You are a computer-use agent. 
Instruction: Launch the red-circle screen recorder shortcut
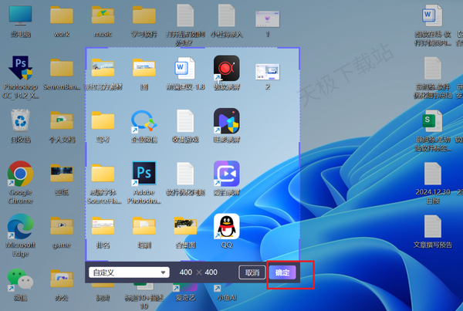point(226,68)
